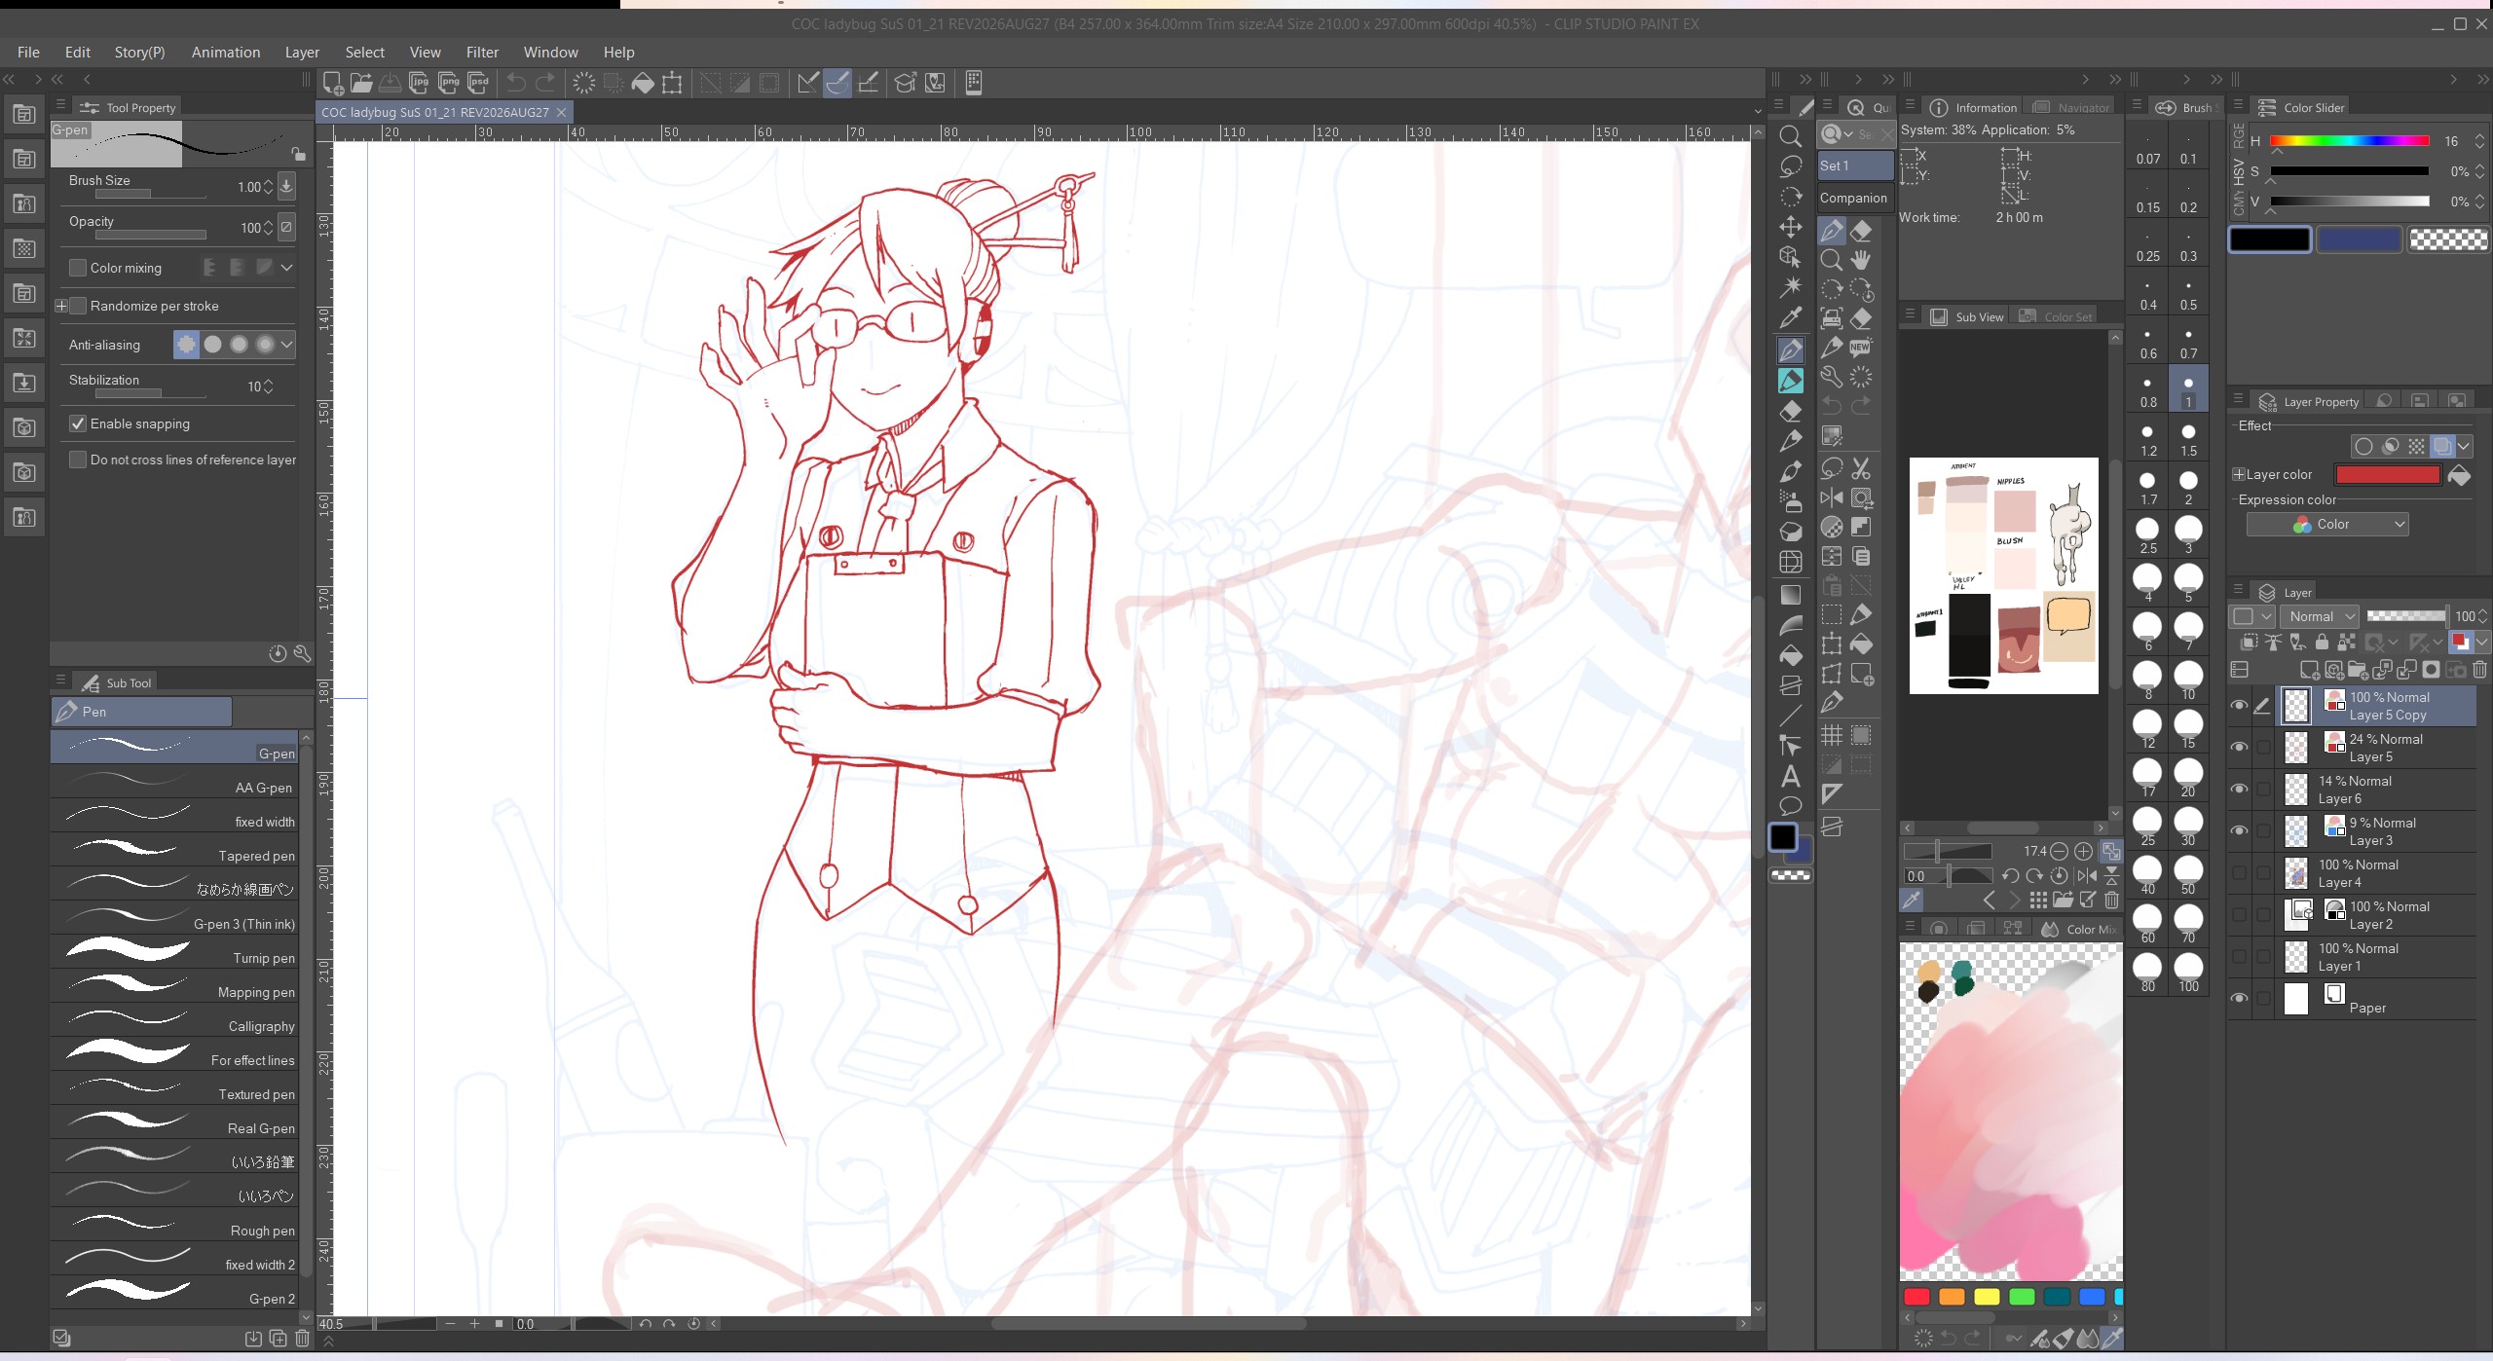This screenshot has width=2493, height=1361.
Task: Create a new canvas from the command bar
Action: [x=333, y=83]
